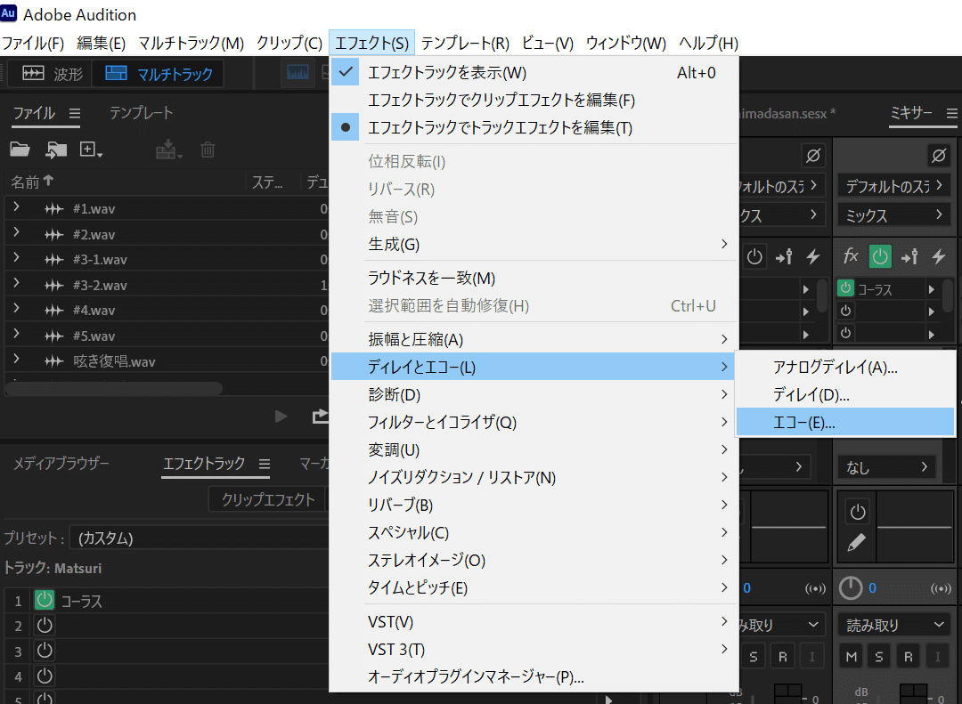This screenshot has height=704, width=962.
Task: Switch to マルチトラック view
Action: point(159,74)
